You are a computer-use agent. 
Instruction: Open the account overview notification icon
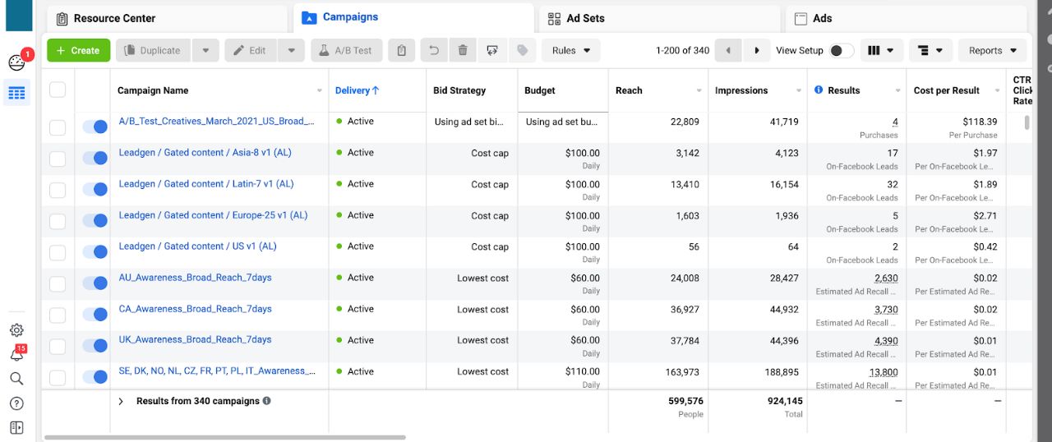17,62
